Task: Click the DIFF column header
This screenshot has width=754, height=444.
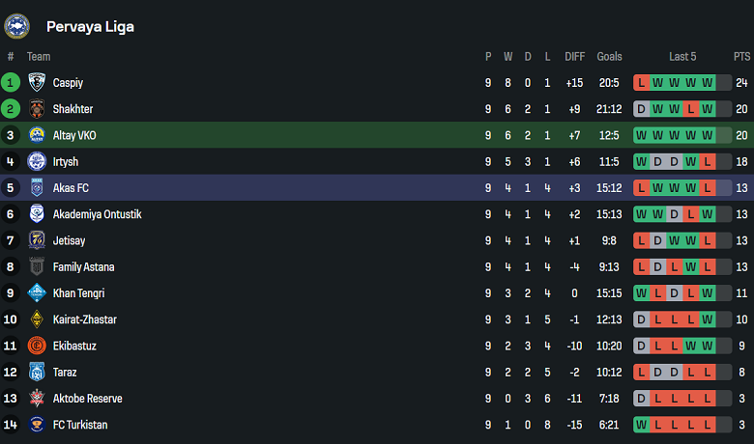Action: (x=575, y=57)
